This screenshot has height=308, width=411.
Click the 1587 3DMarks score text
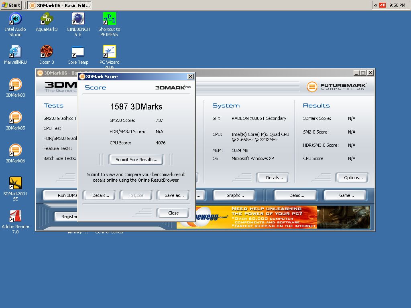point(136,107)
